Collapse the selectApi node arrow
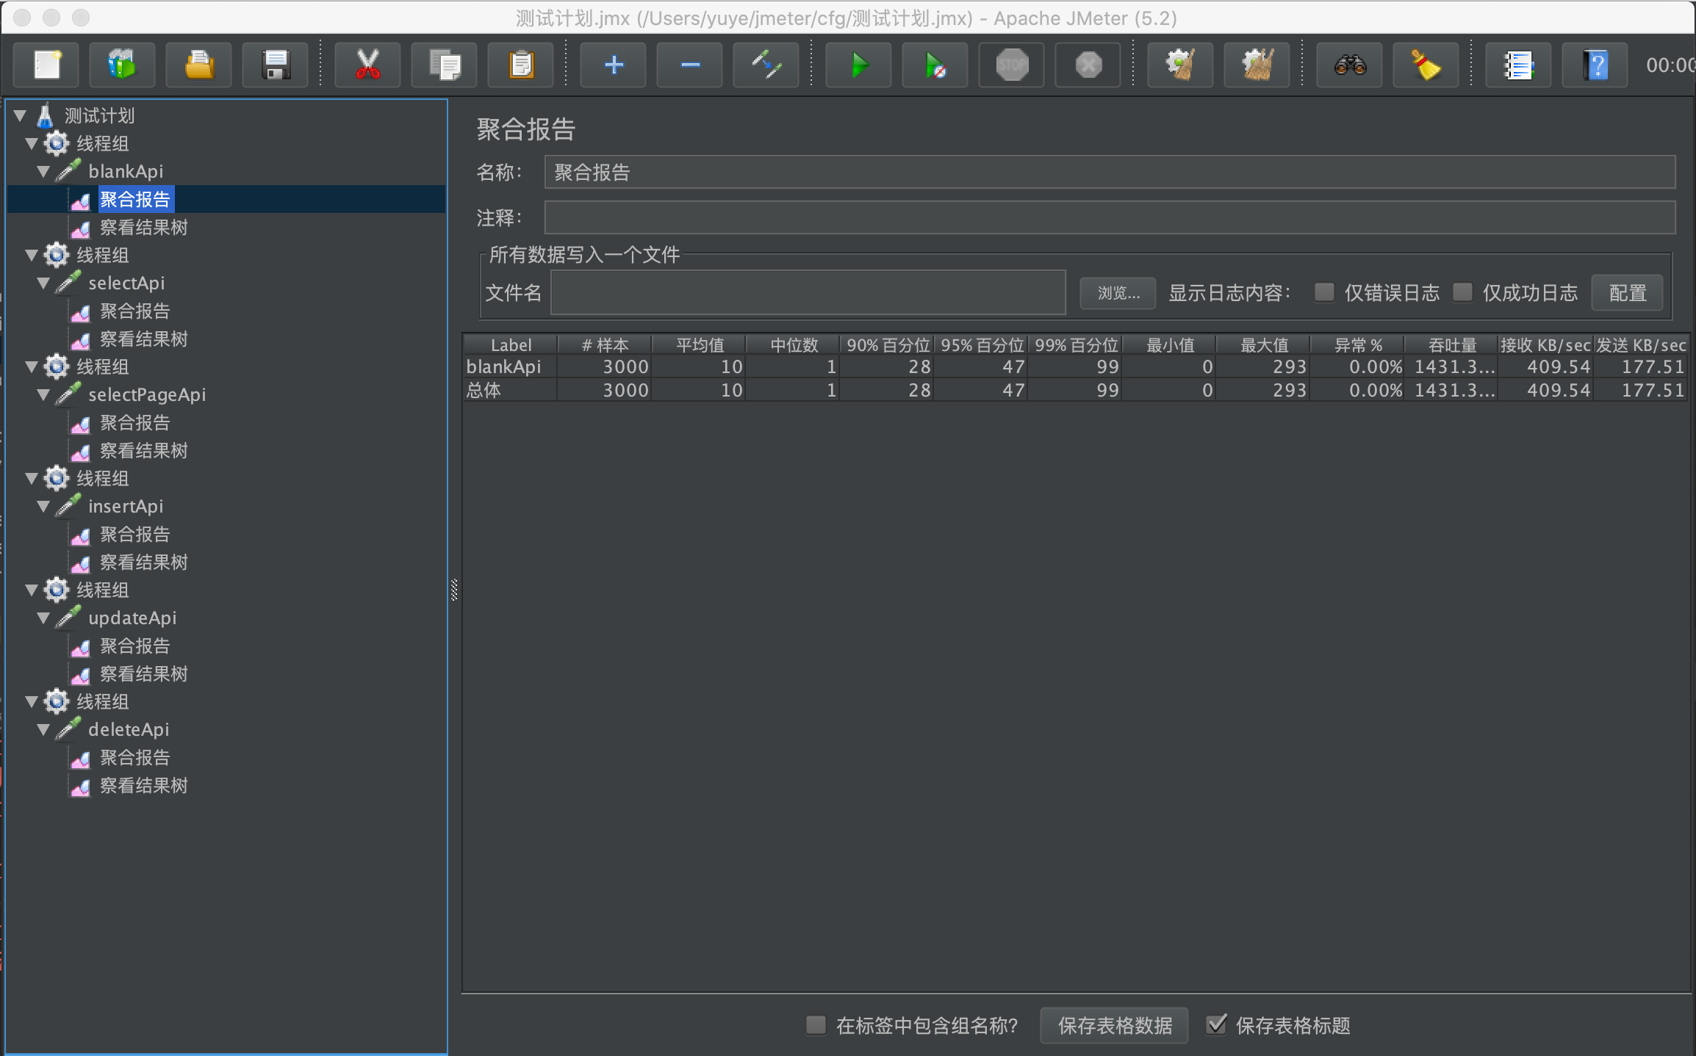This screenshot has height=1056, width=1696. pyautogui.click(x=43, y=283)
